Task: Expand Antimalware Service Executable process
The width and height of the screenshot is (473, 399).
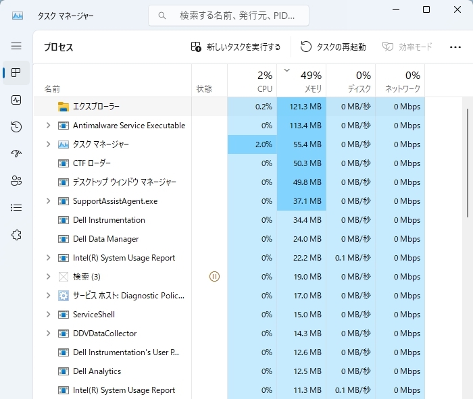Action: [x=48, y=126]
